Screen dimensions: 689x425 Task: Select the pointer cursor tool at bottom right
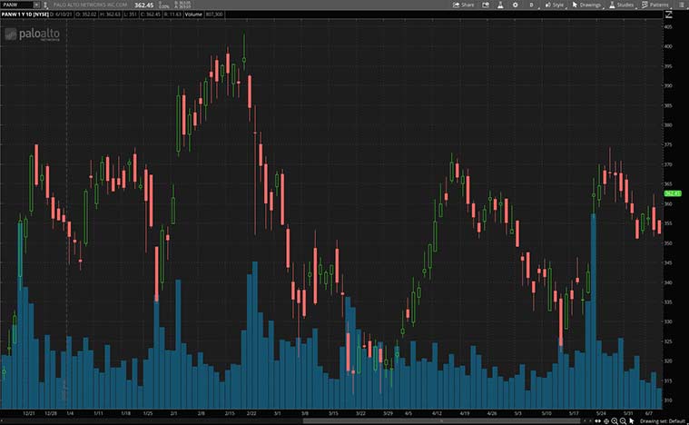[x=632, y=420]
